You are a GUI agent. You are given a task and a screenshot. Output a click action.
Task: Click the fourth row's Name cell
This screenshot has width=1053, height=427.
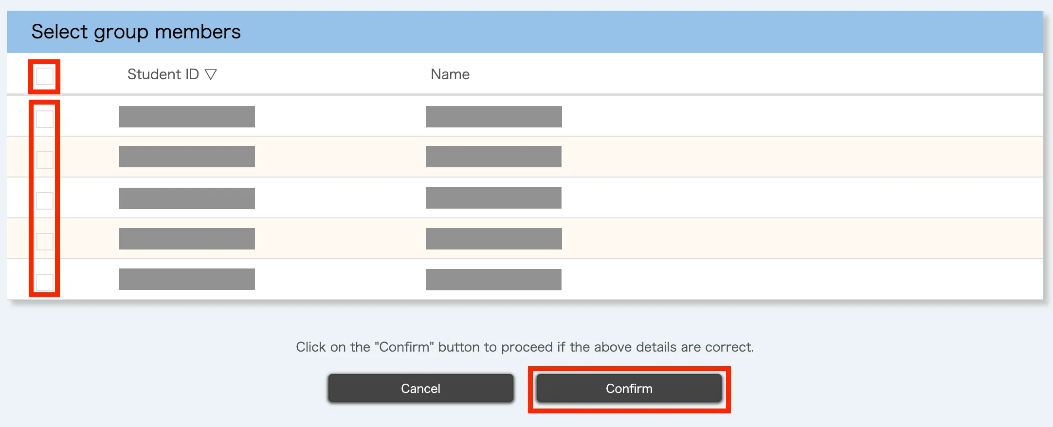coord(494,239)
